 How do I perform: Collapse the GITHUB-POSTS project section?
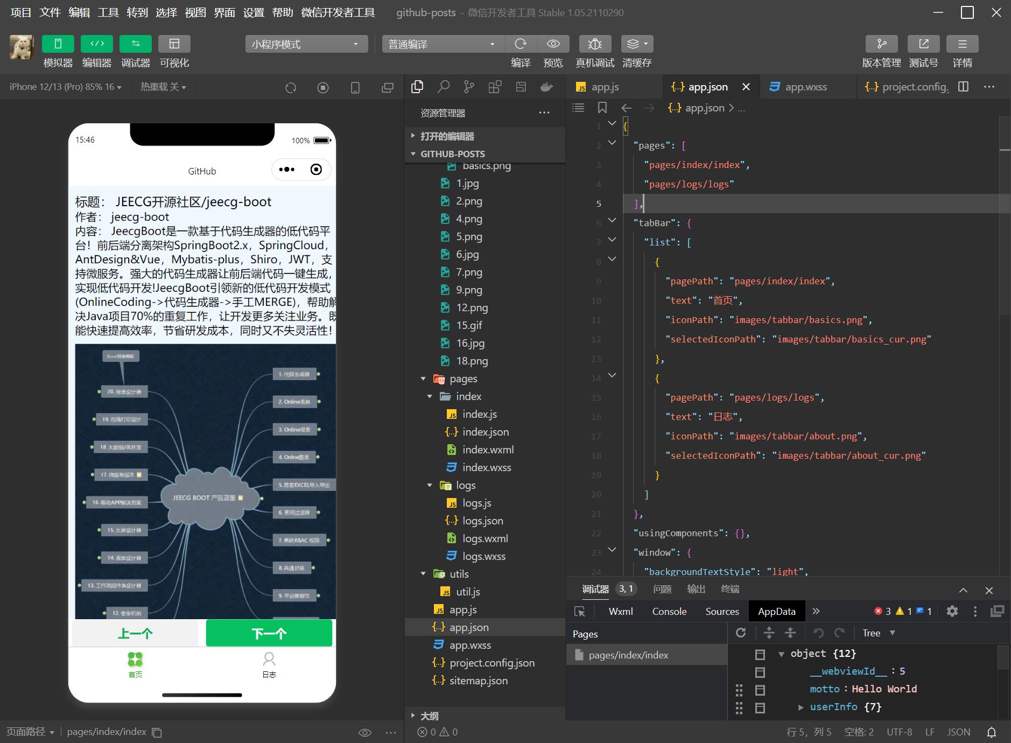pos(485,154)
